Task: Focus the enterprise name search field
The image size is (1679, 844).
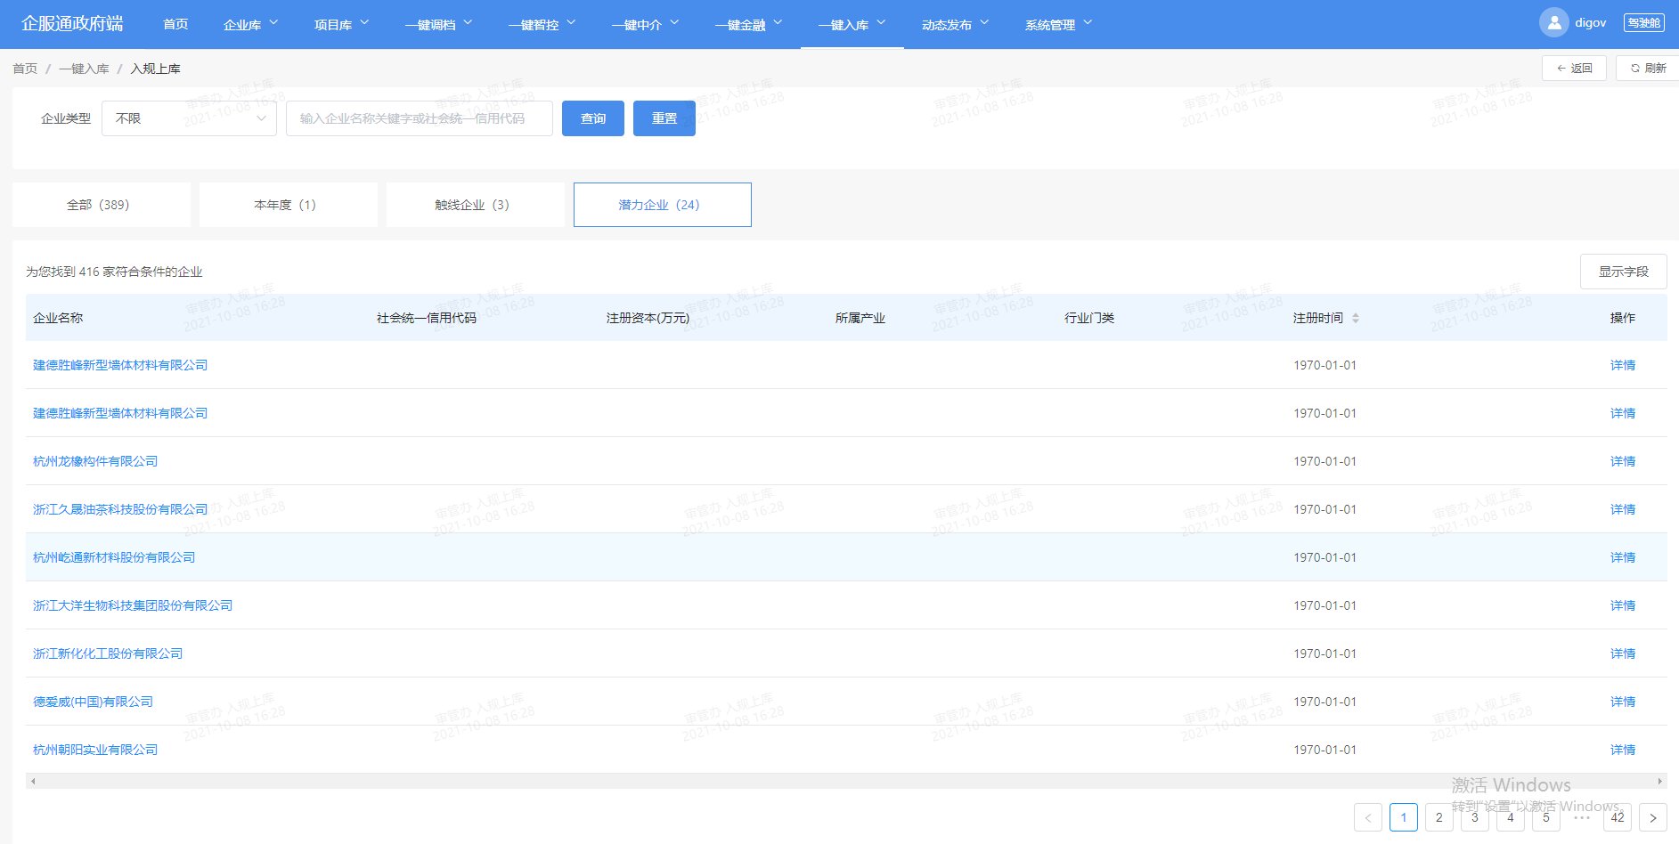Action: pyautogui.click(x=420, y=118)
